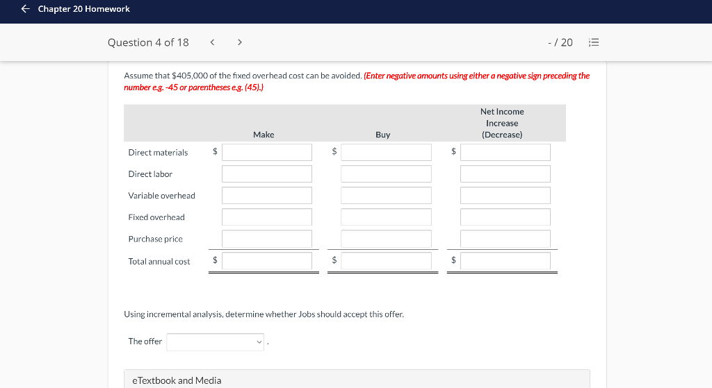Click the Purchase price Buy input field
Image resolution: width=712 pixels, height=388 pixels.
386,239
